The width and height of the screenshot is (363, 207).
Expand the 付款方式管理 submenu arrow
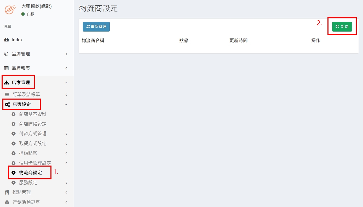click(x=66, y=134)
